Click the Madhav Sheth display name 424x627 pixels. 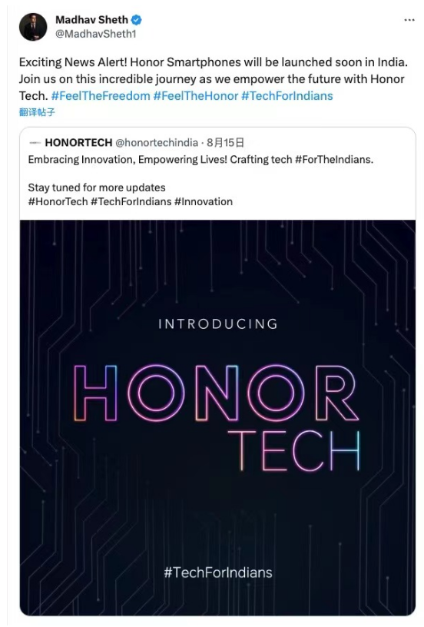click(x=91, y=20)
